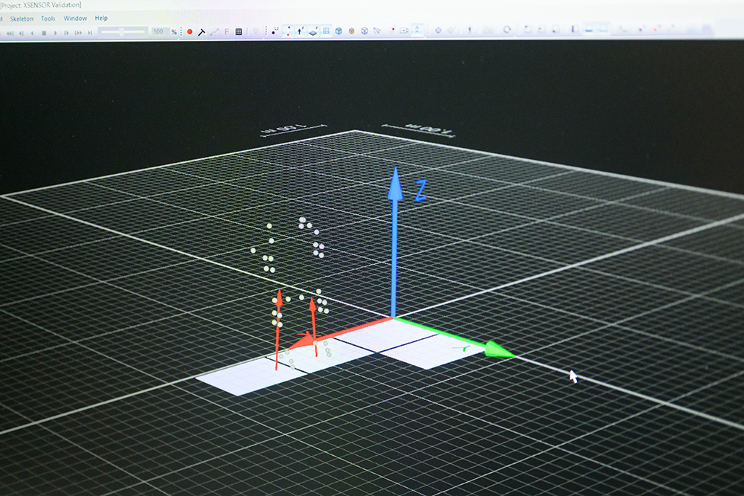The image size is (744, 496).
Task: Toggle the force plate display icon
Action: 313,31
